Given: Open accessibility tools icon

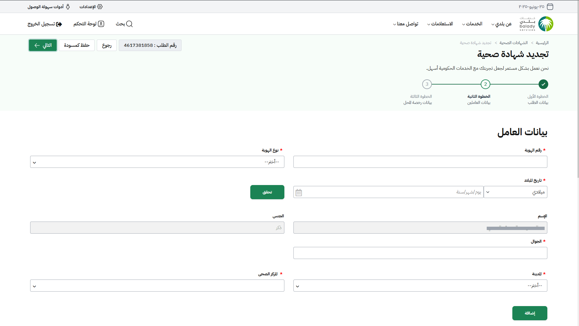Looking at the screenshot, I should (x=68, y=7).
